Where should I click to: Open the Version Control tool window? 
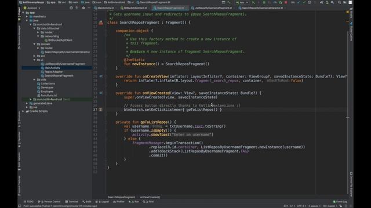tap(49, 202)
